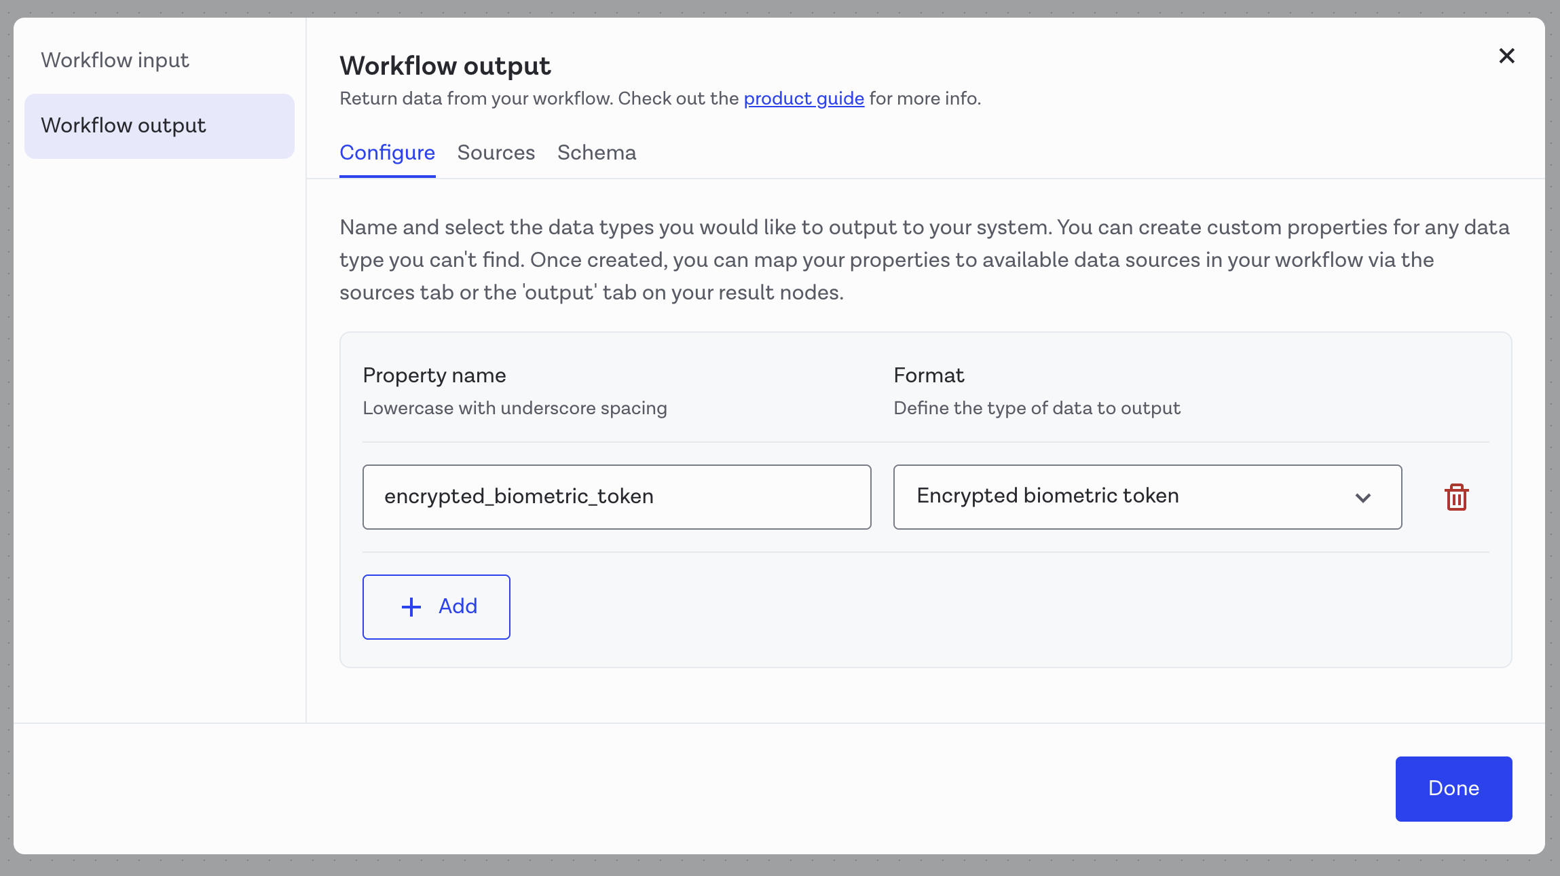Click the 'Define the type of data' hint
Viewport: 1560px width, 876px height.
(1036, 408)
